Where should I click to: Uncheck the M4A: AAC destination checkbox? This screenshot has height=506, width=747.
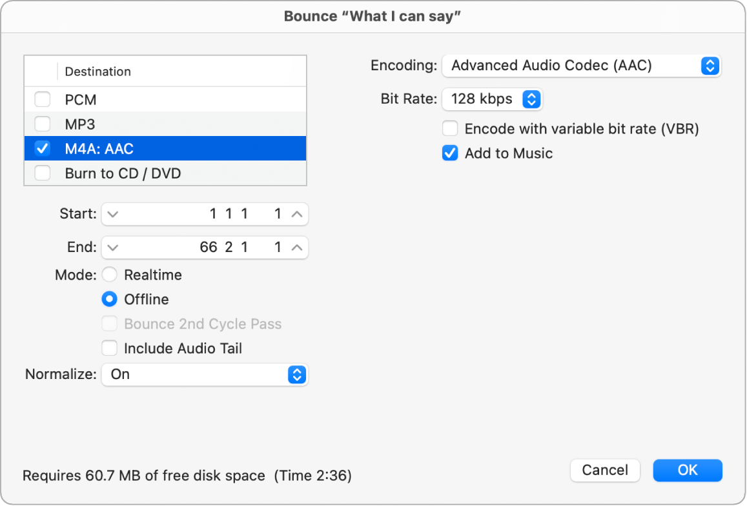[x=43, y=148]
